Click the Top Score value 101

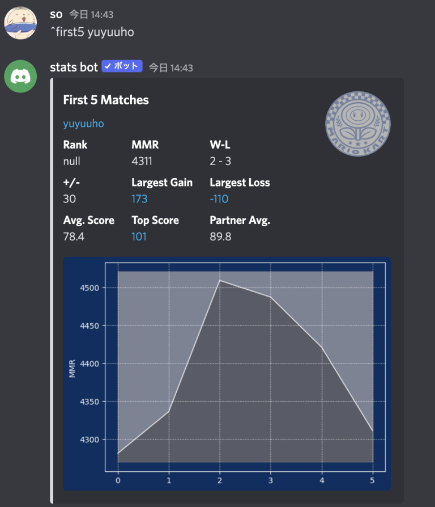pyautogui.click(x=139, y=236)
